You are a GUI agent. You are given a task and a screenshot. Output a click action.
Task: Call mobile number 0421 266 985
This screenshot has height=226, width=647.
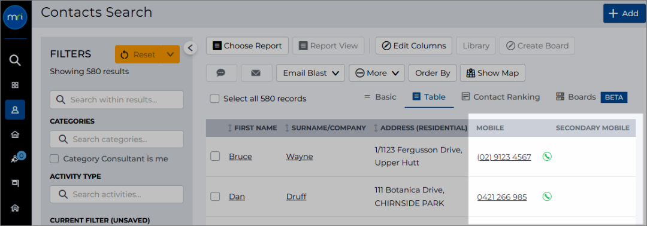502,197
